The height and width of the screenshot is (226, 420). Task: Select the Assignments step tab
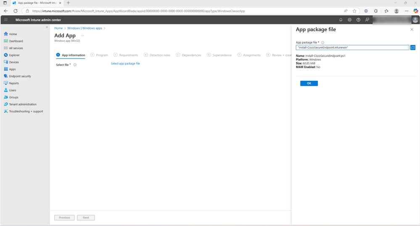(x=249, y=55)
